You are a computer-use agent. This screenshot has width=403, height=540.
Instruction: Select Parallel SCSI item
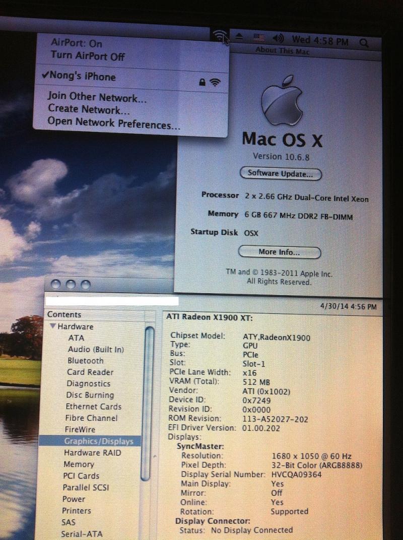tap(86, 487)
